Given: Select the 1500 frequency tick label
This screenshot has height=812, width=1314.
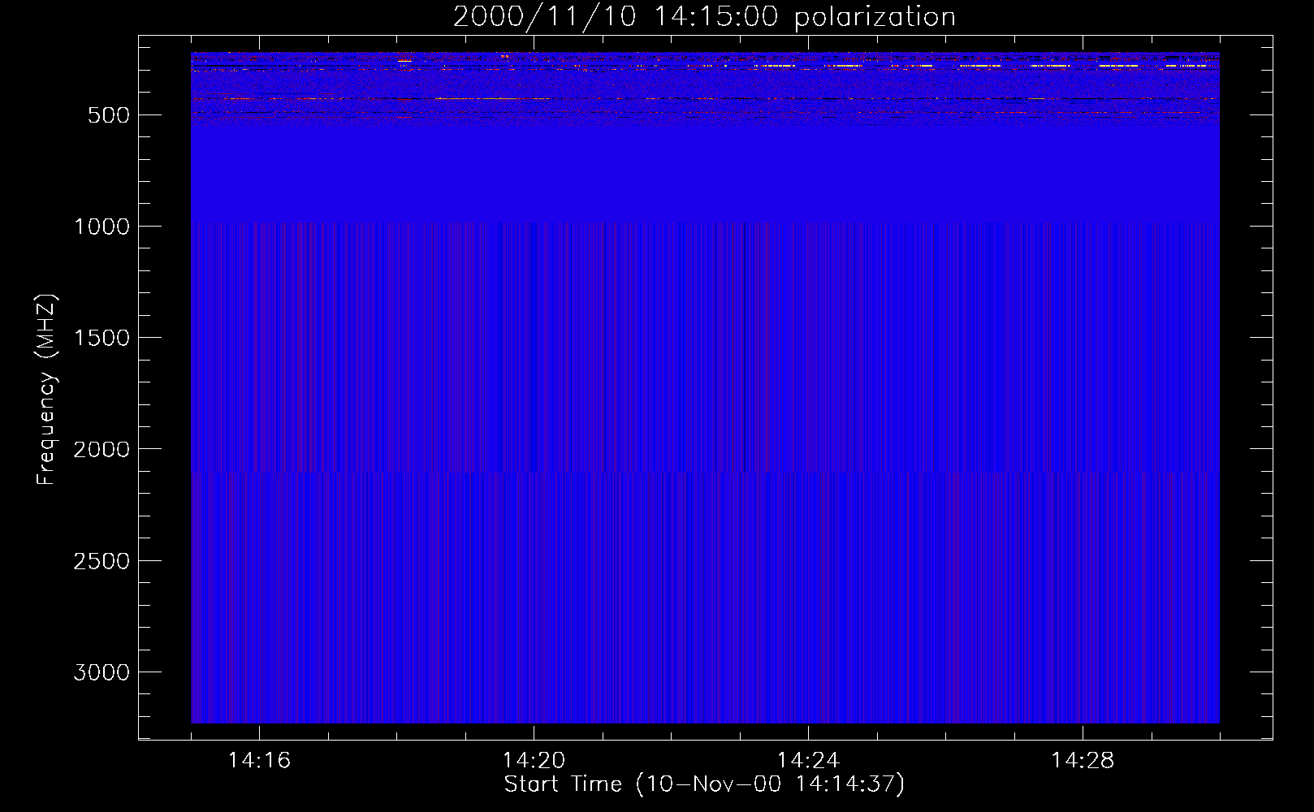Looking at the screenshot, I should click(102, 338).
